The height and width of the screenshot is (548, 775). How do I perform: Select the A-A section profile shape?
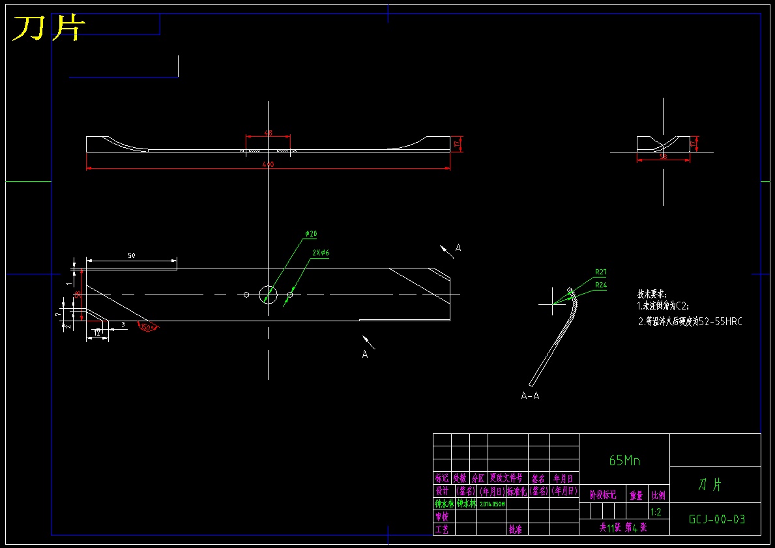pyautogui.click(x=553, y=336)
